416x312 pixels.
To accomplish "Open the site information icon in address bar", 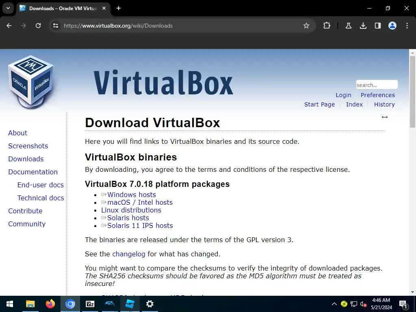I will pos(55,26).
